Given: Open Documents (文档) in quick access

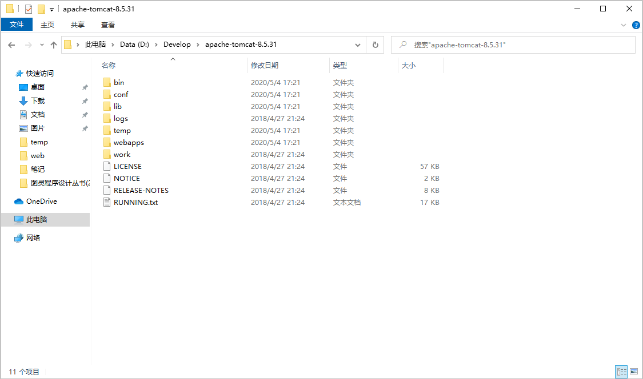Looking at the screenshot, I should (x=38, y=114).
